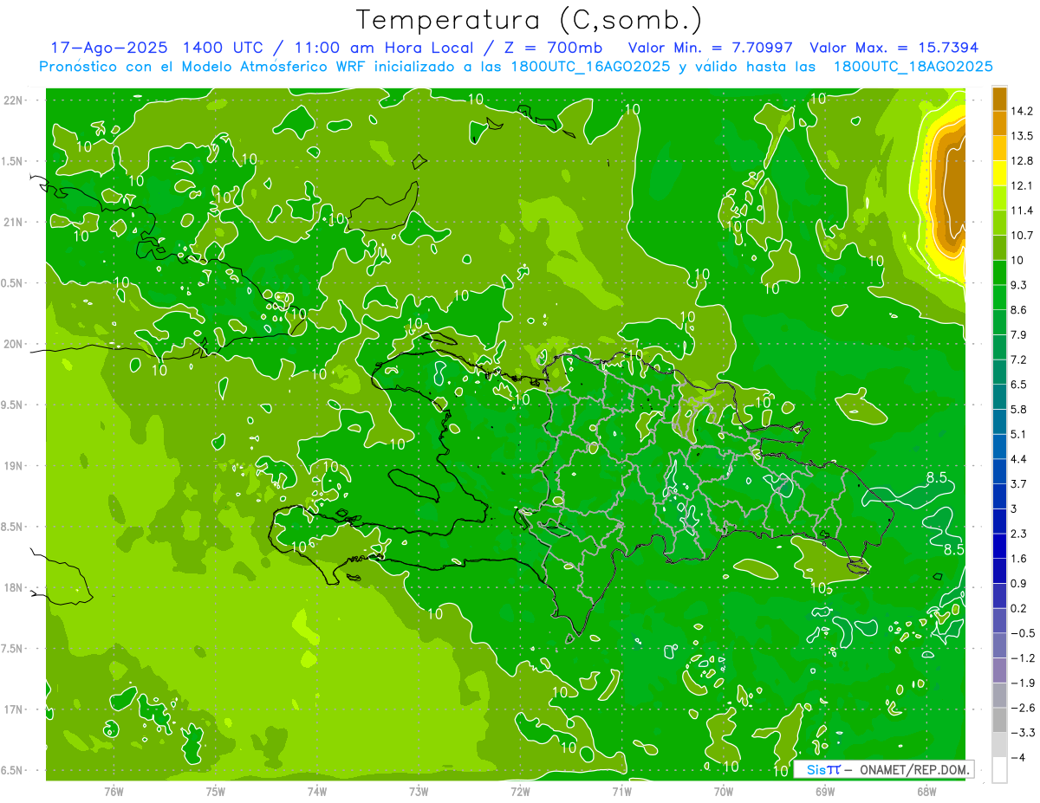Click the "-1.9" value on color scale
Viewport: 1040px width, 803px height.
(x=1022, y=683)
